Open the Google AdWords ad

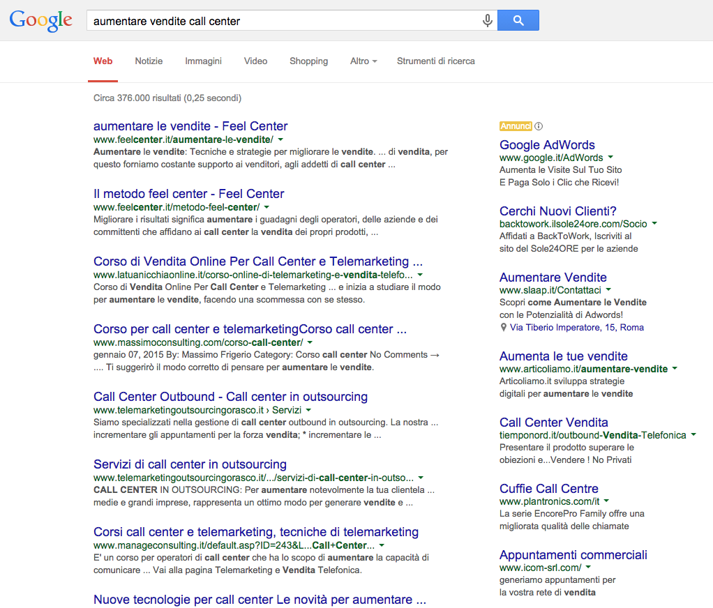pyautogui.click(x=547, y=144)
